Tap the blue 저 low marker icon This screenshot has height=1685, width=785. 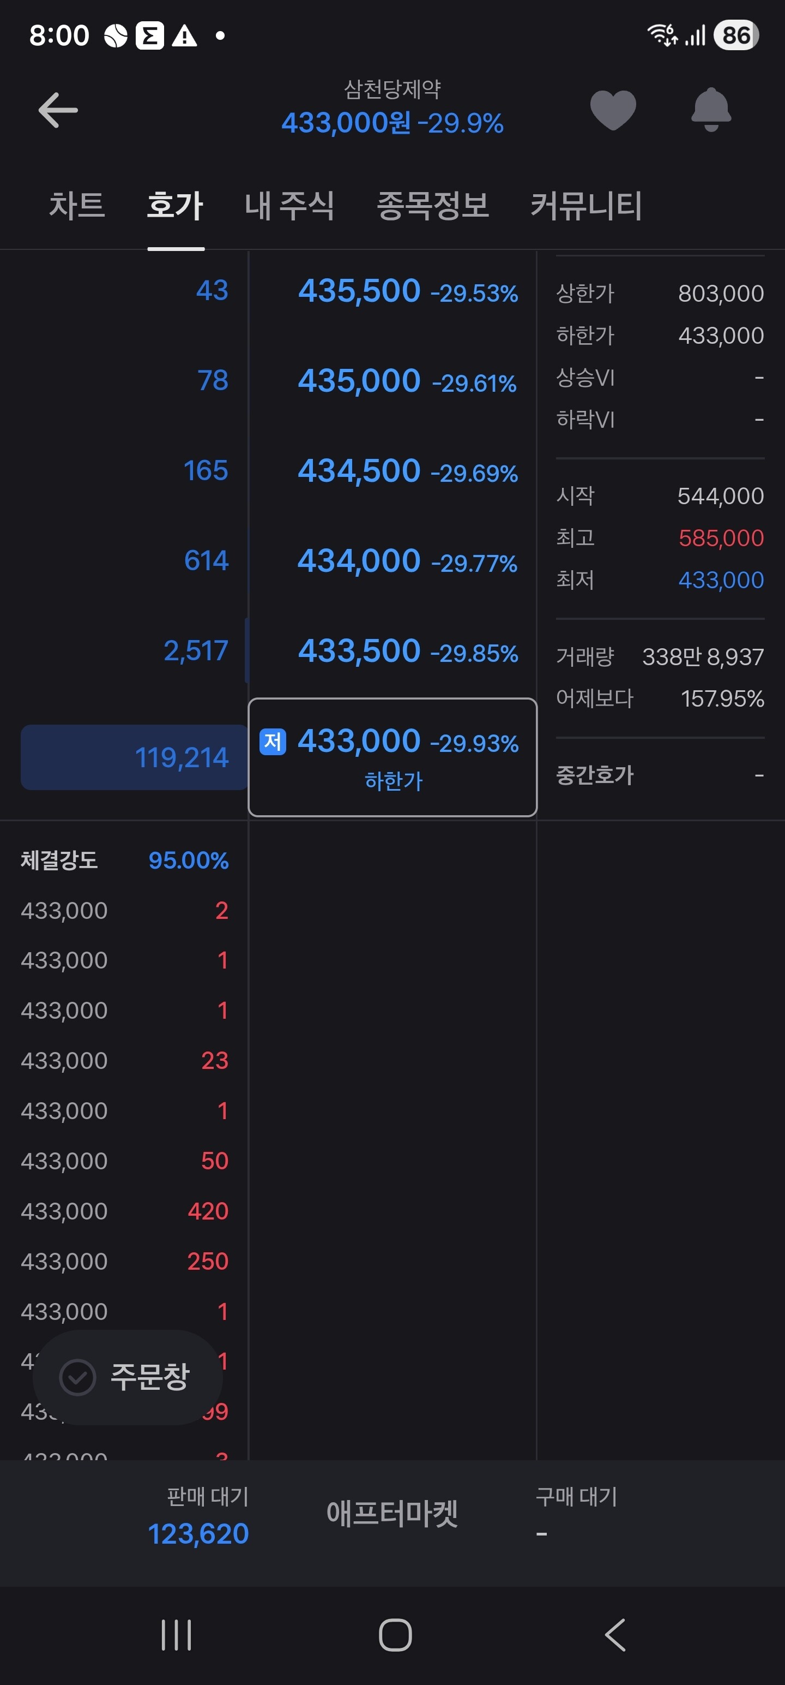point(273,742)
